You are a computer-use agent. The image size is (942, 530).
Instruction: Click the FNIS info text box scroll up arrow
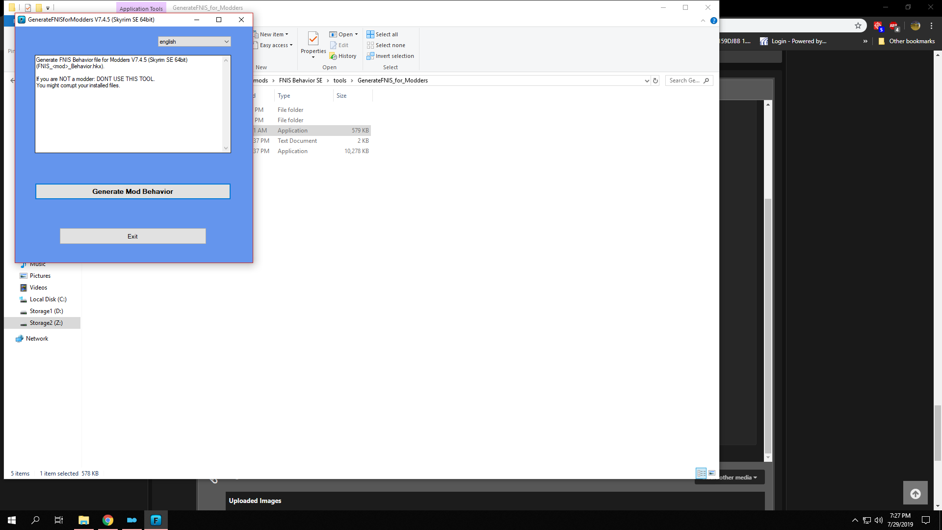tap(226, 60)
